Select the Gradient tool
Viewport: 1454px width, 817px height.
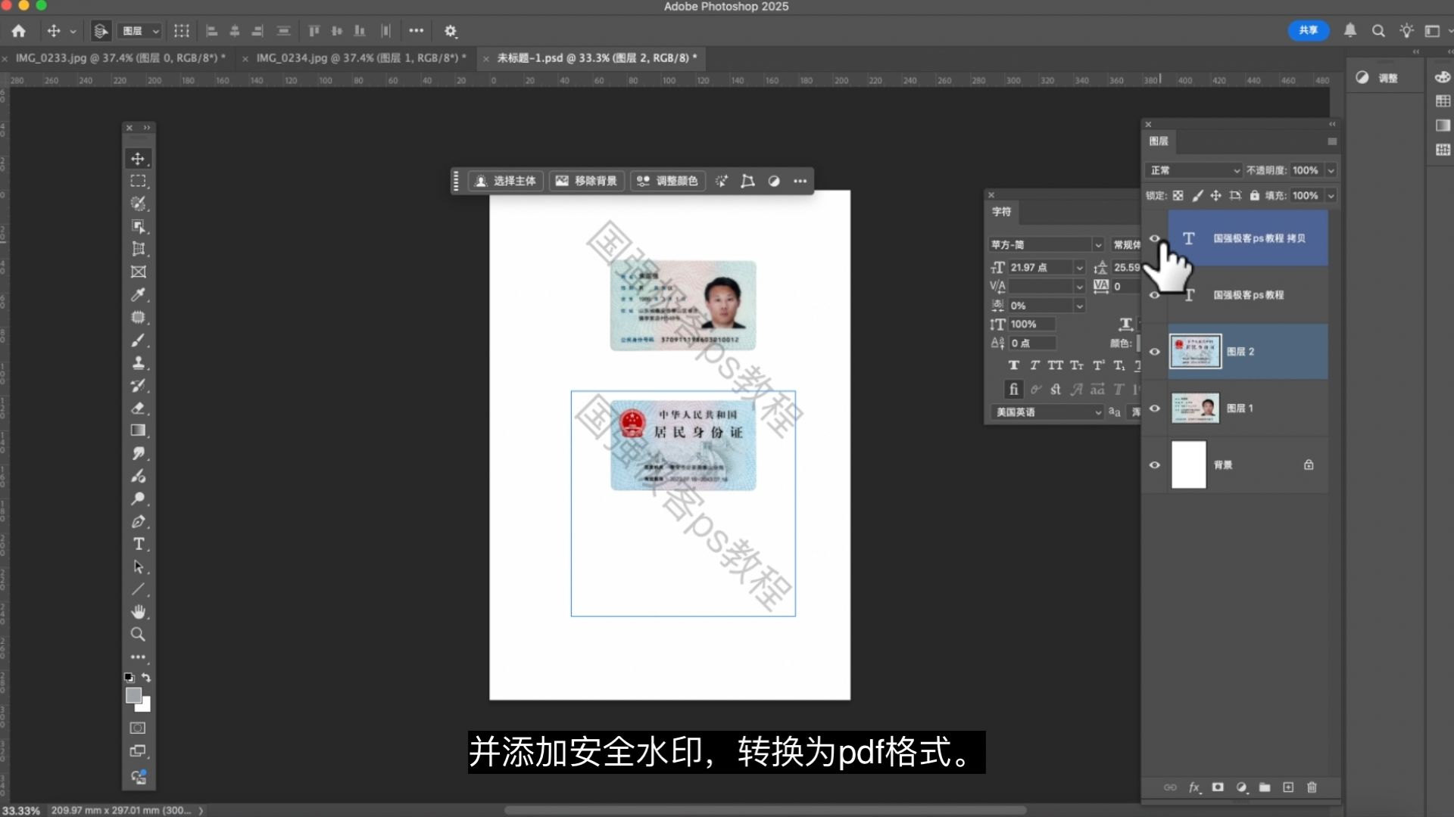138,430
